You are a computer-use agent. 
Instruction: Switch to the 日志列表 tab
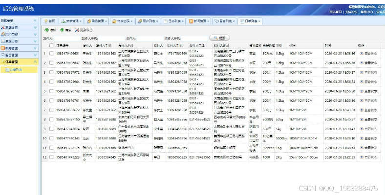pyautogui.click(x=172, y=21)
